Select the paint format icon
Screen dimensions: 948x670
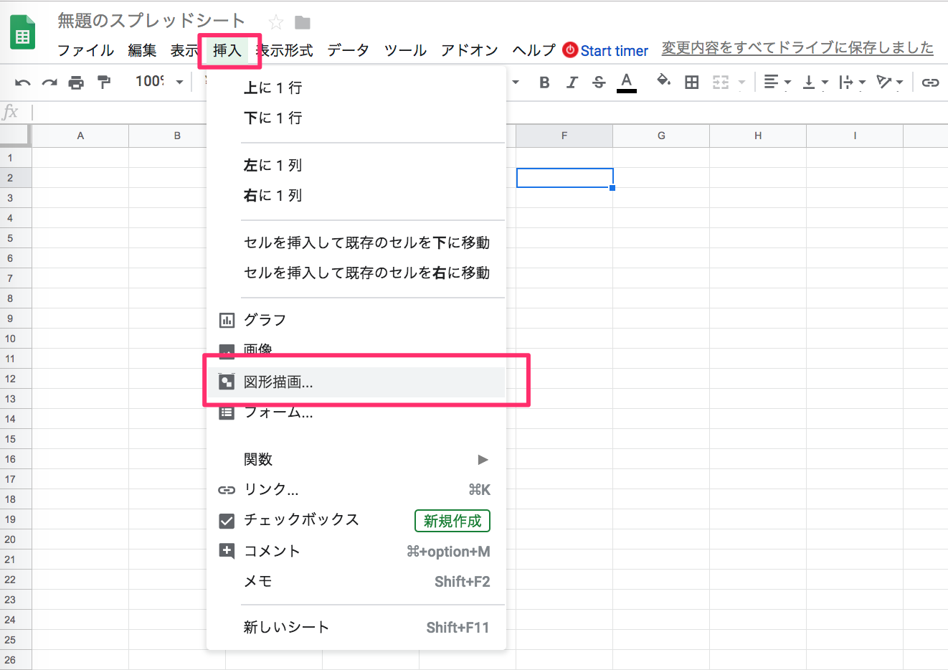[x=104, y=82]
